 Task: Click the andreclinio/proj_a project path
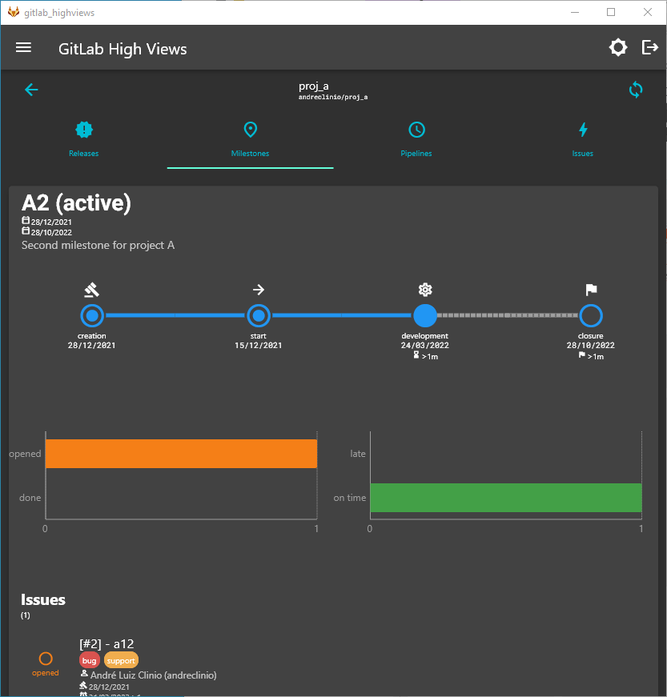(x=333, y=97)
